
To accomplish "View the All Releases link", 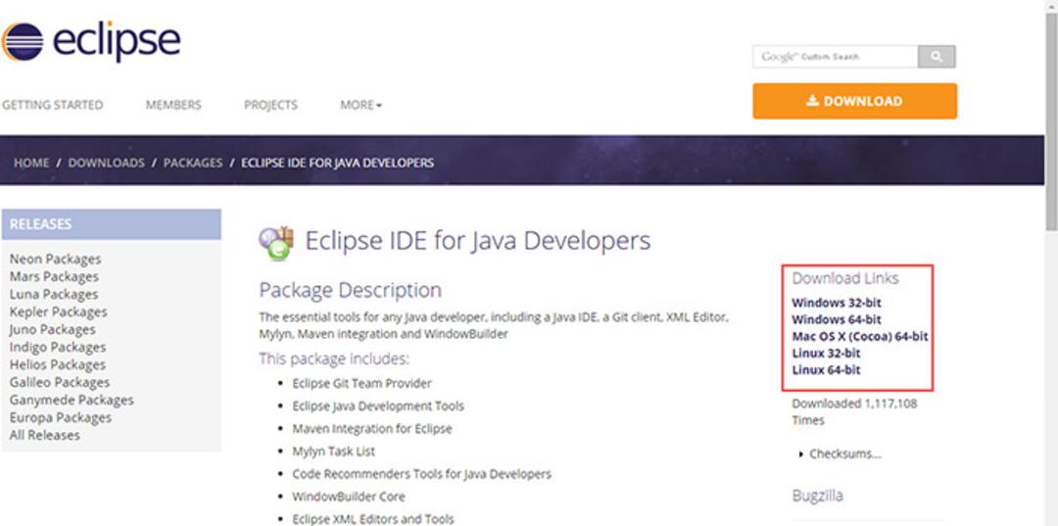I will (44, 435).
